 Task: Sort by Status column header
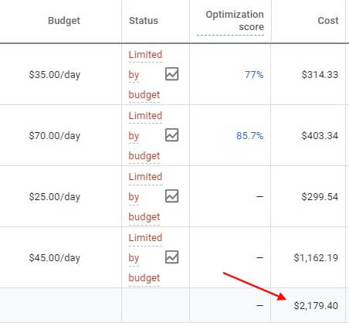[144, 21]
